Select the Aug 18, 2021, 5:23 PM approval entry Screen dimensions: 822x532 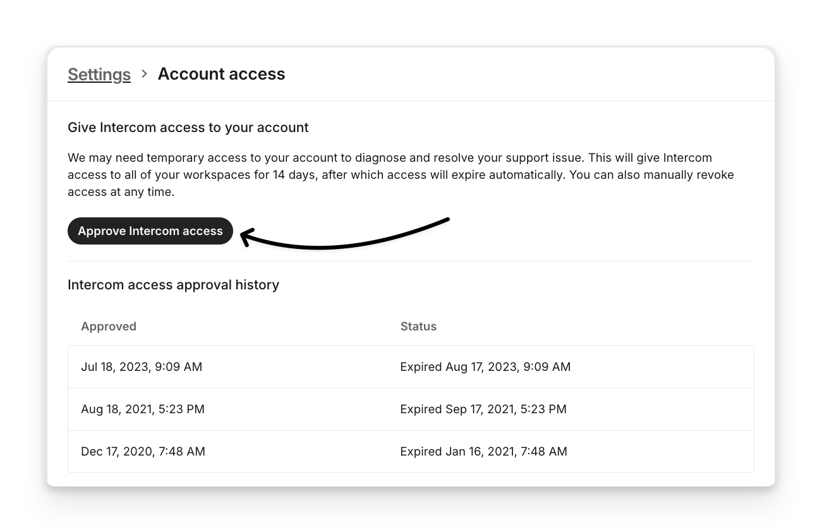point(143,409)
